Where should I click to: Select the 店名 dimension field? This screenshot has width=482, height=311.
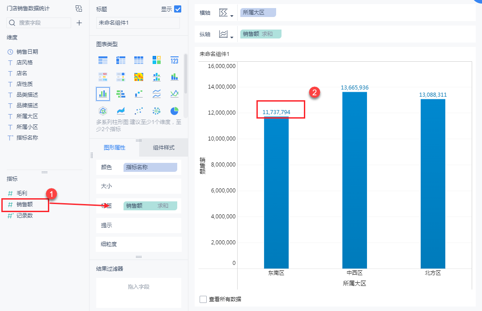[x=21, y=73]
